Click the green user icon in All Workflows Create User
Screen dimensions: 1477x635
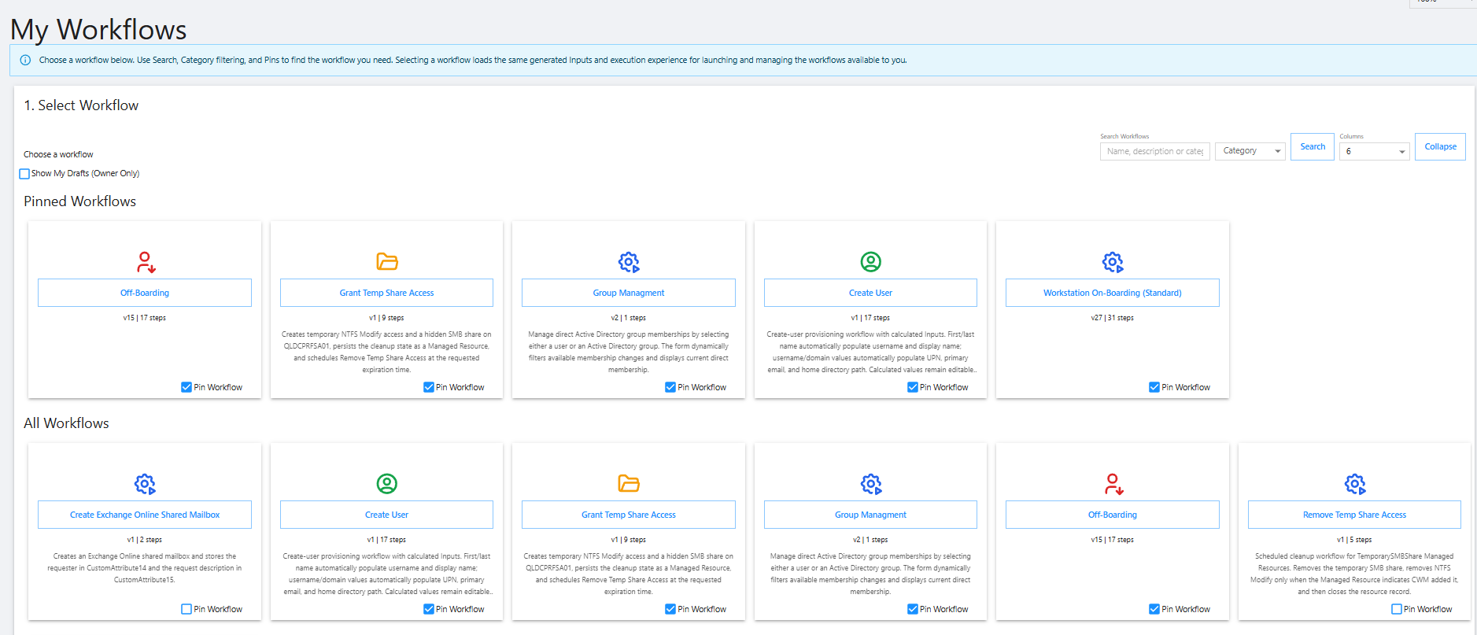tap(387, 483)
